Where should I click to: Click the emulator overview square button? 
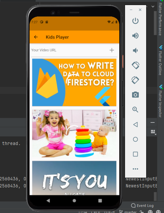click(135, 154)
